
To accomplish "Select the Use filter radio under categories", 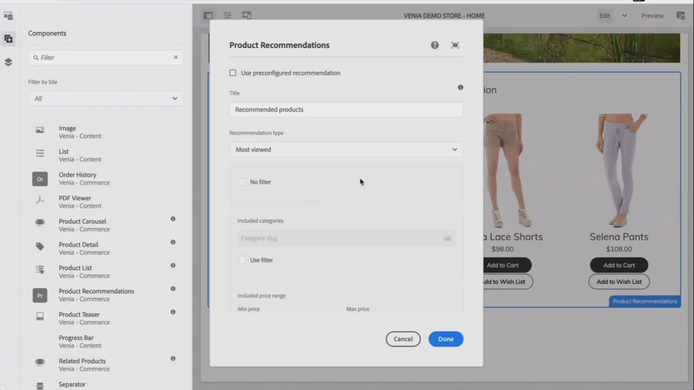I will pos(242,260).
